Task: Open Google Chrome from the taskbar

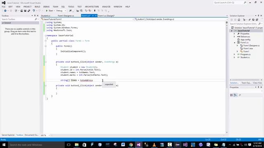Action: [131, 145]
